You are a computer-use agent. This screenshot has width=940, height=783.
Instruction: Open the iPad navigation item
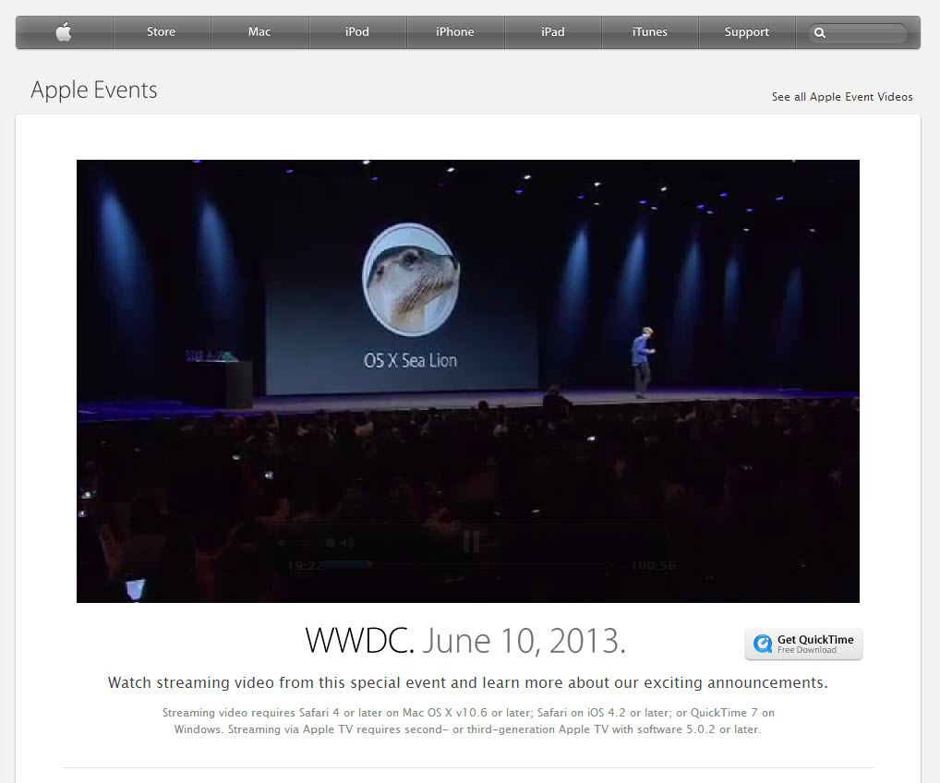pyautogui.click(x=553, y=31)
